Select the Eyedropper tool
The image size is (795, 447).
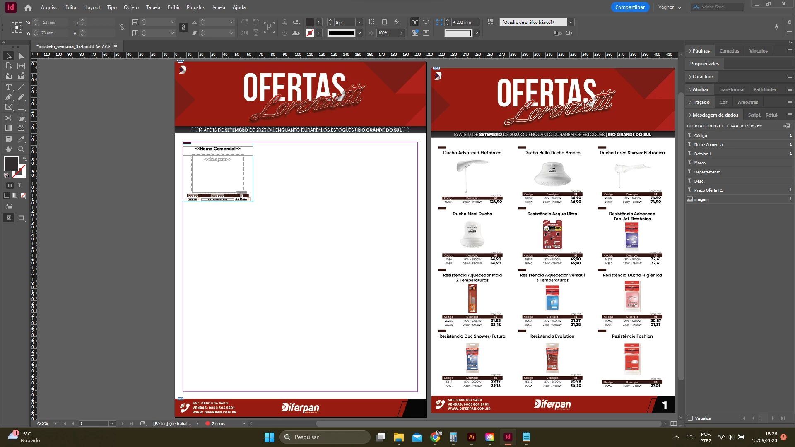coord(21,139)
